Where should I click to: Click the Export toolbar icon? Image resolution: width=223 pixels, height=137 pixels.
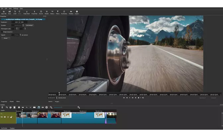point(77,12)
